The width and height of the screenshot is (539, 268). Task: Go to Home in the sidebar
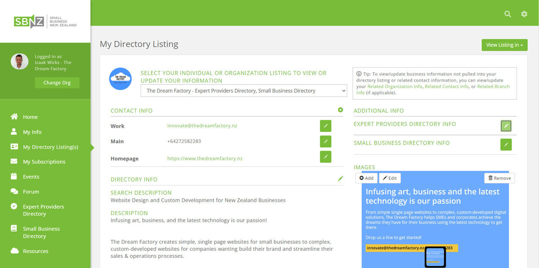click(x=30, y=117)
